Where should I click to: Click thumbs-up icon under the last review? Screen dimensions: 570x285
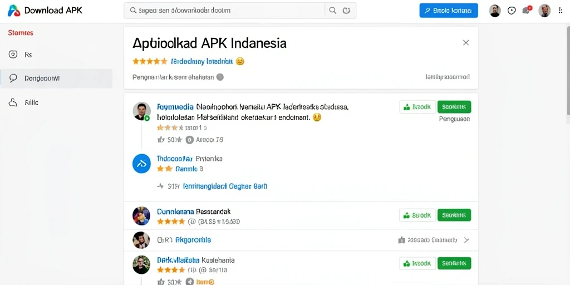pyautogui.click(x=161, y=282)
